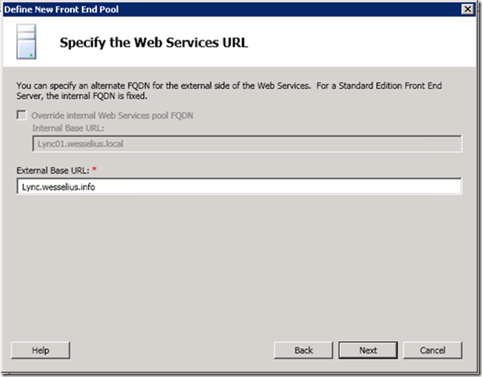Click the Override internal Web Services label text
Image resolution: width=482 pixels, height=377 pixels.
tap(112, 116)
